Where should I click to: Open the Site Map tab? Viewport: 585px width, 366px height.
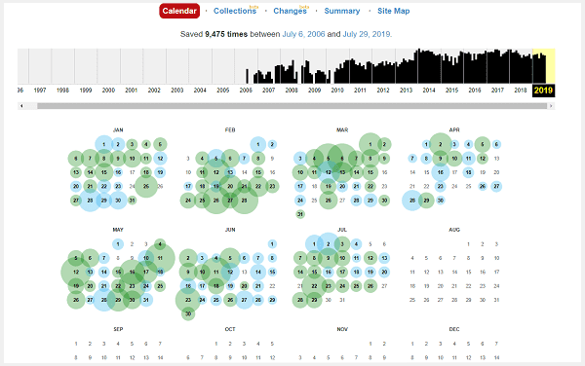tap(393, 11)
